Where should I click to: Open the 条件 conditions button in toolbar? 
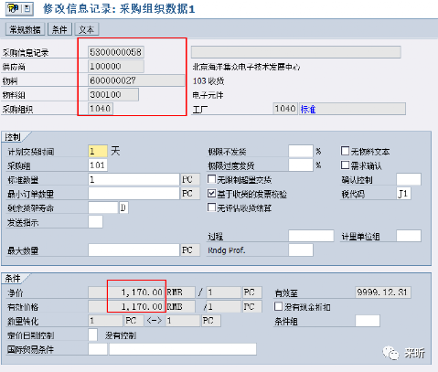point(59,29)
